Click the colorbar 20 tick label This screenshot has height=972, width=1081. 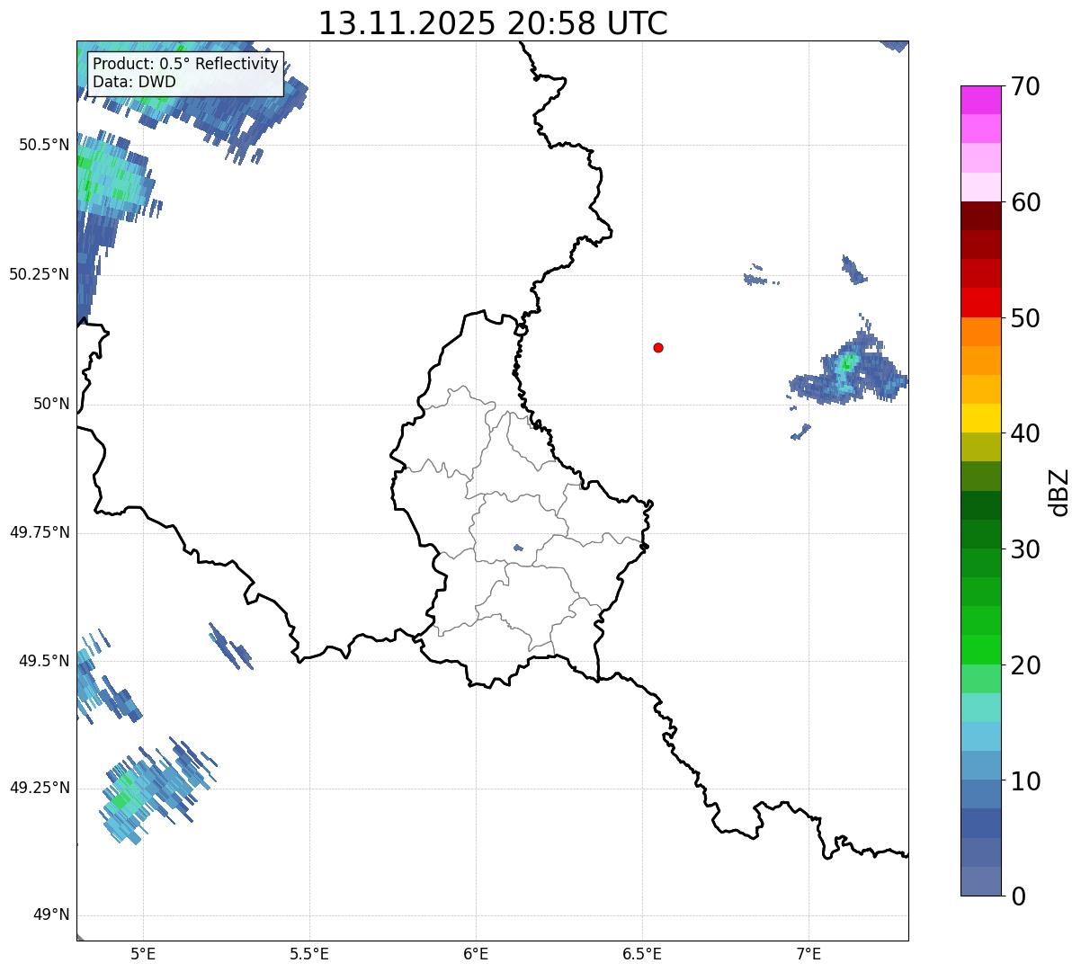tap(1025, 665)
